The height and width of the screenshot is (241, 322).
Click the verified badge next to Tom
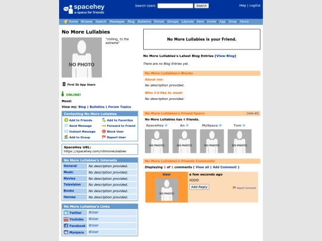click(x=244, y=125)
